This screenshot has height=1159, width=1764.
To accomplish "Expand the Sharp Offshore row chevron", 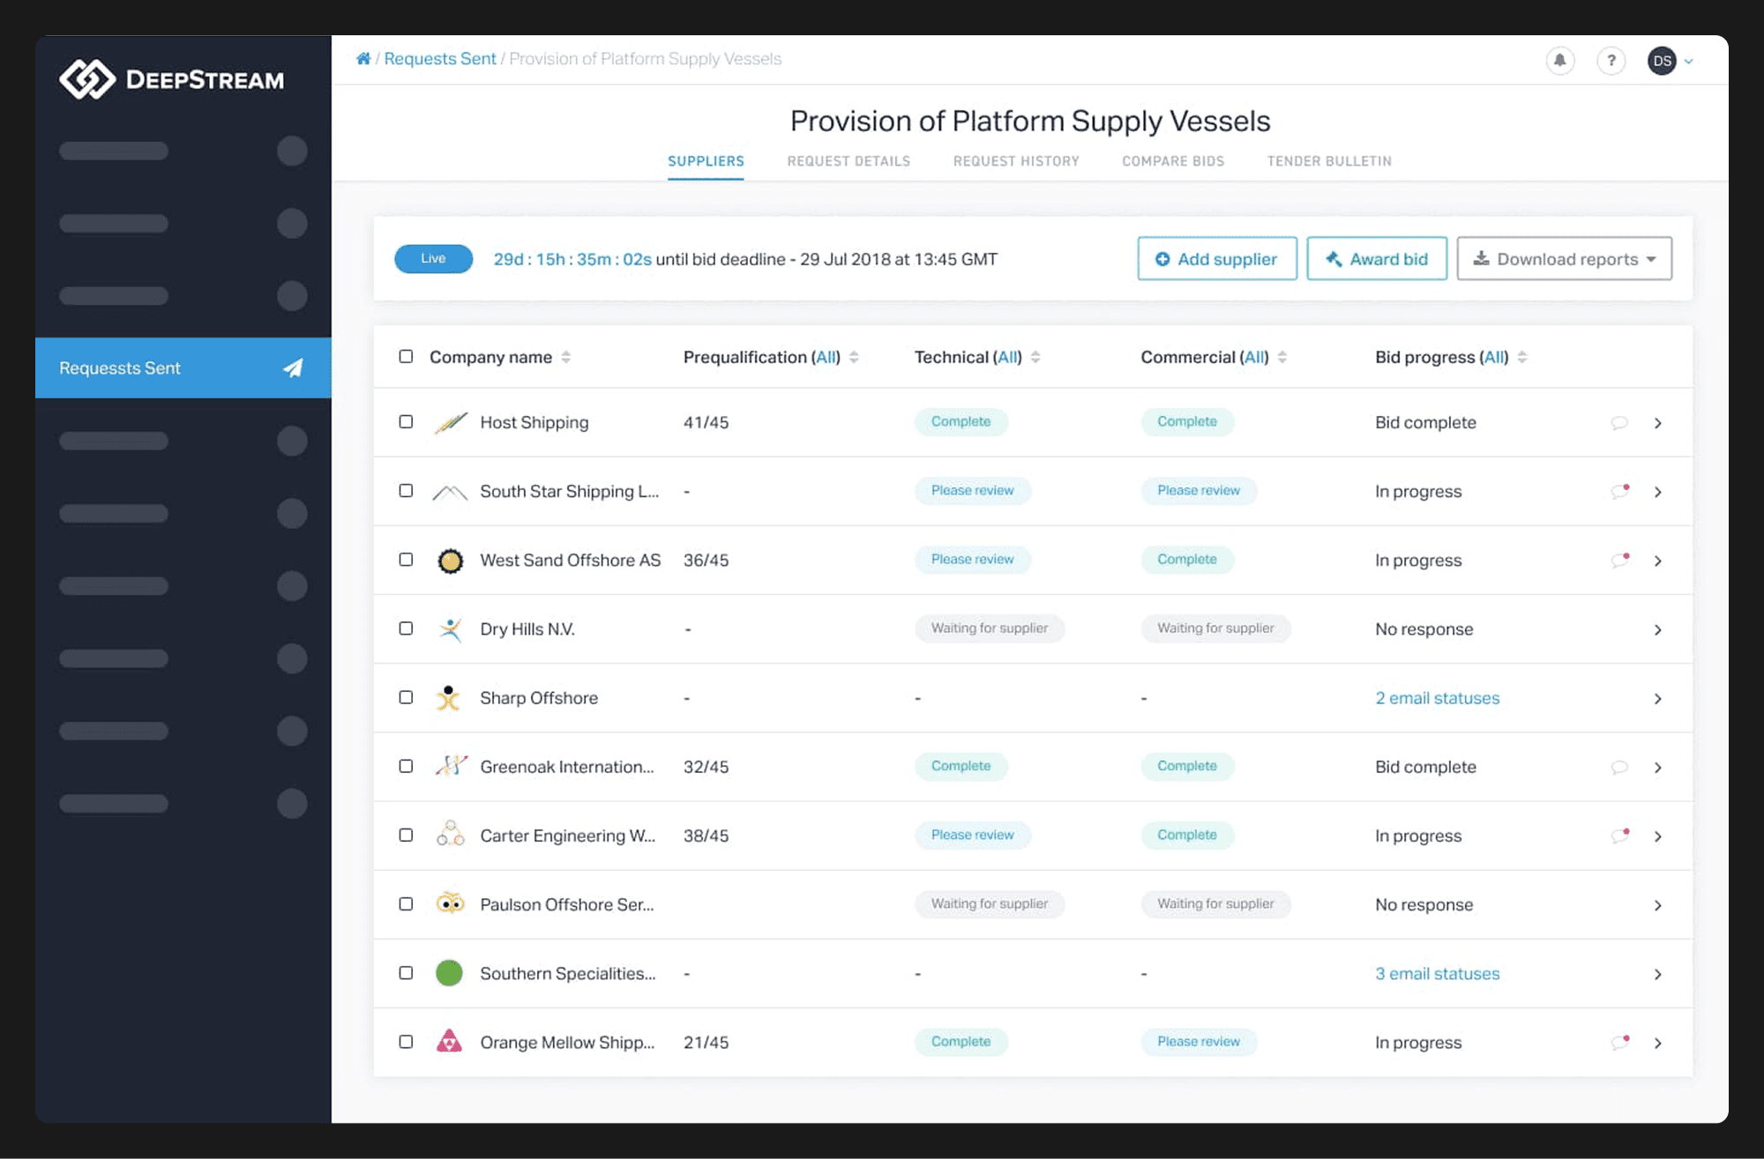I will 1658,698.
